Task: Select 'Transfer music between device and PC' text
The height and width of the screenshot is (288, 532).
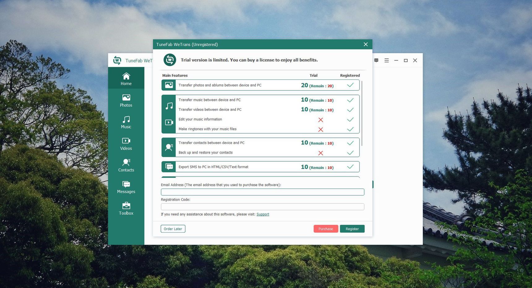Action: pyautogui.click(x=209, y=100)
